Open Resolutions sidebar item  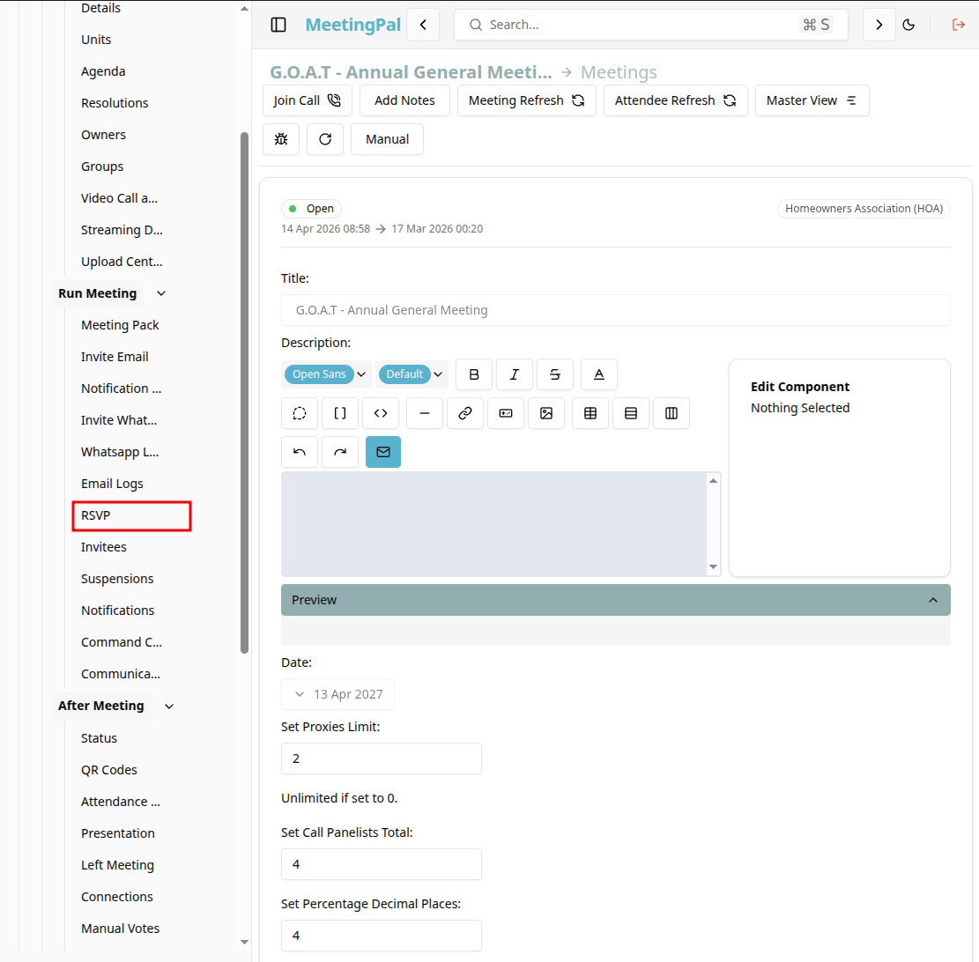[115, 103]
